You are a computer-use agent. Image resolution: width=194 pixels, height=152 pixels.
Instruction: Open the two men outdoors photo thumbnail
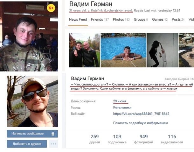click(85, 50)
